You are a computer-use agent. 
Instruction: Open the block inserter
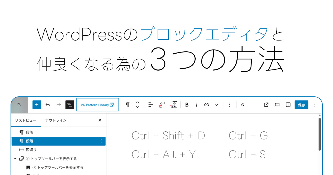coord(37,105)
